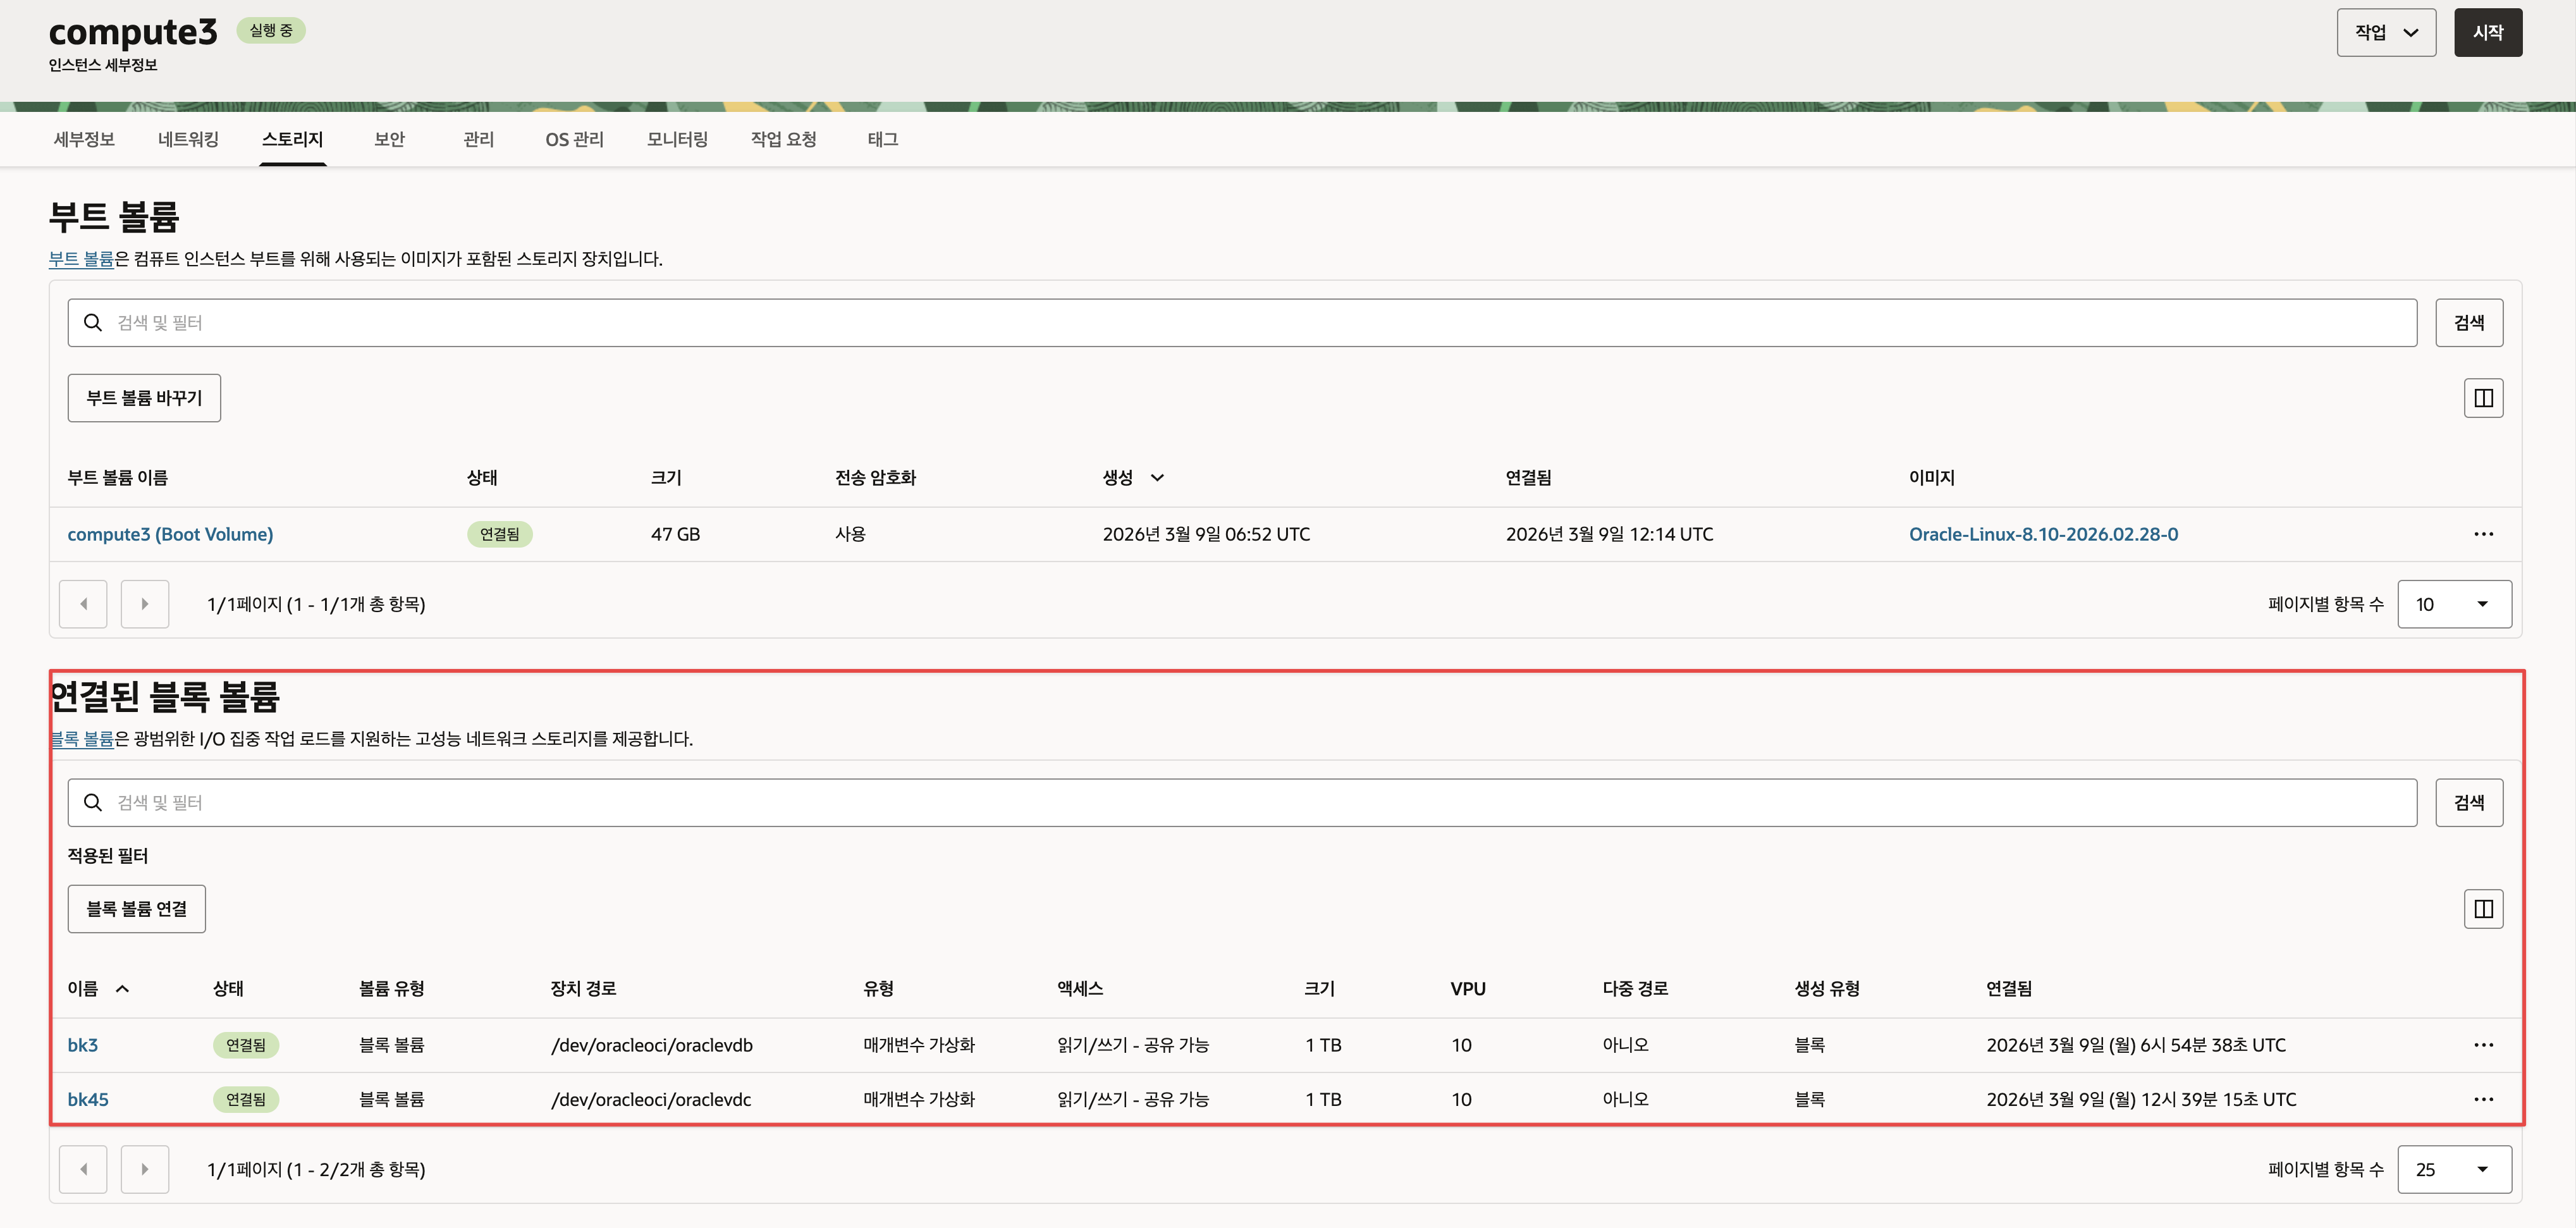
Task: Click the 부트 볼륨 바꾸기 button
Action: 144,398
